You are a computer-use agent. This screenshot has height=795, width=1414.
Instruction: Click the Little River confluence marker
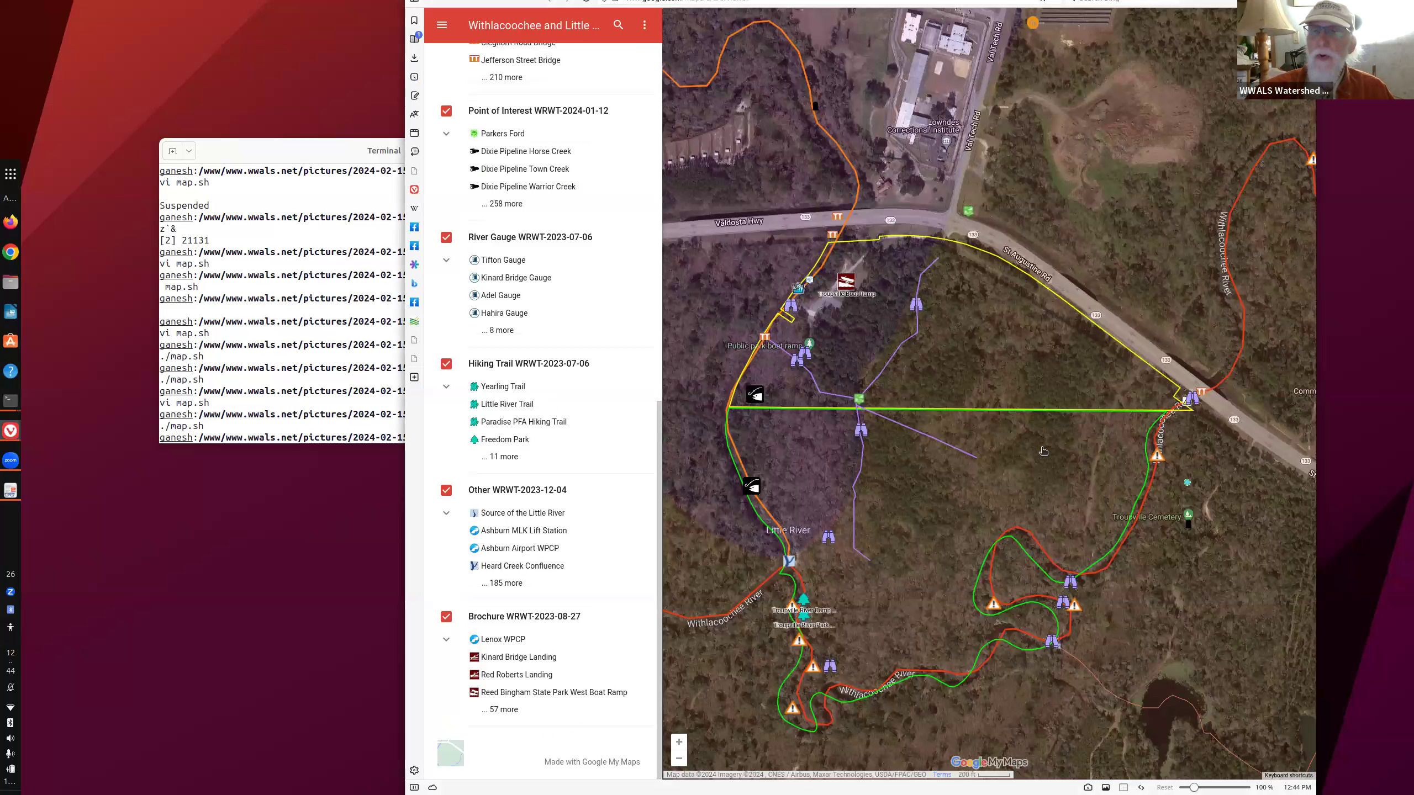789,561
